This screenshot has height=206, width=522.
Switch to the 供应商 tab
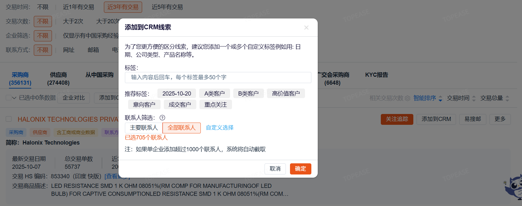(58, 79)
